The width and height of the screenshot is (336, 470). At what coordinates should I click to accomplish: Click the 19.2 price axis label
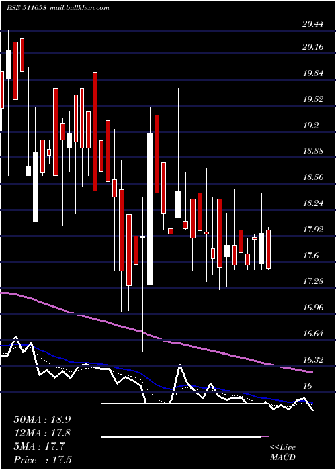click(310, 126)
